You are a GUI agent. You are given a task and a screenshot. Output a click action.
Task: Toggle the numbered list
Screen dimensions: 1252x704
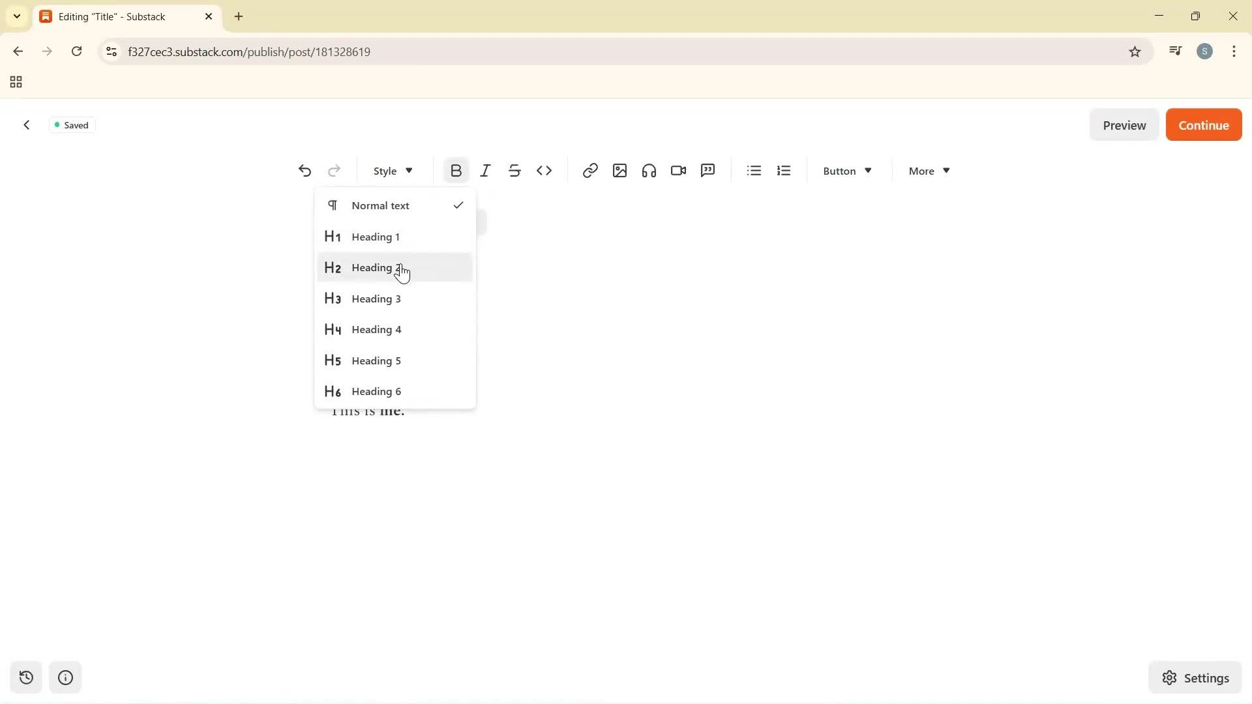783,170
